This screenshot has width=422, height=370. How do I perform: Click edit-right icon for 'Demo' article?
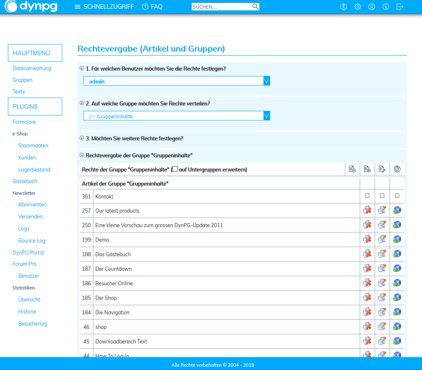382,240
